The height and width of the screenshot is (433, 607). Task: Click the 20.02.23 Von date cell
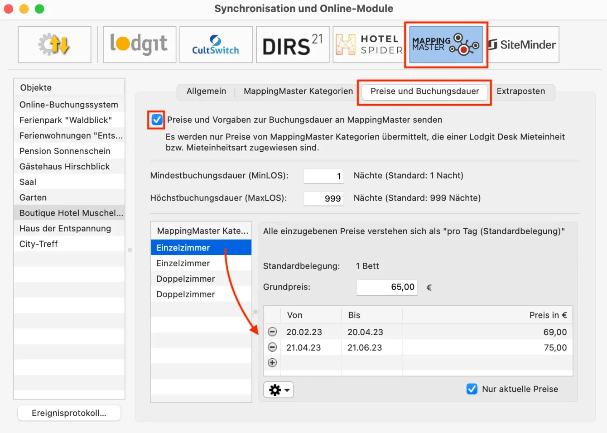(311, 332)
